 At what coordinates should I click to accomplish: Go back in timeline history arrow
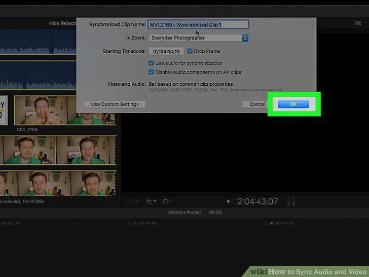pyautogui.click(x=131, y=213)
